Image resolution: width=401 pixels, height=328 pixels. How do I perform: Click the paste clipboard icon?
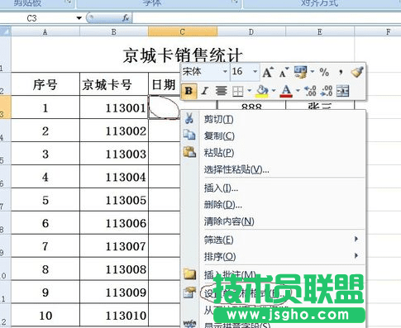tap(189, 152)
